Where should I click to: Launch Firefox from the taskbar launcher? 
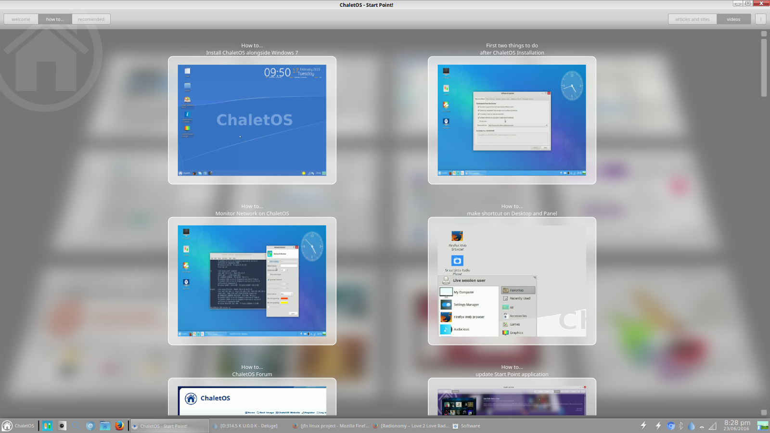(119, 426)
